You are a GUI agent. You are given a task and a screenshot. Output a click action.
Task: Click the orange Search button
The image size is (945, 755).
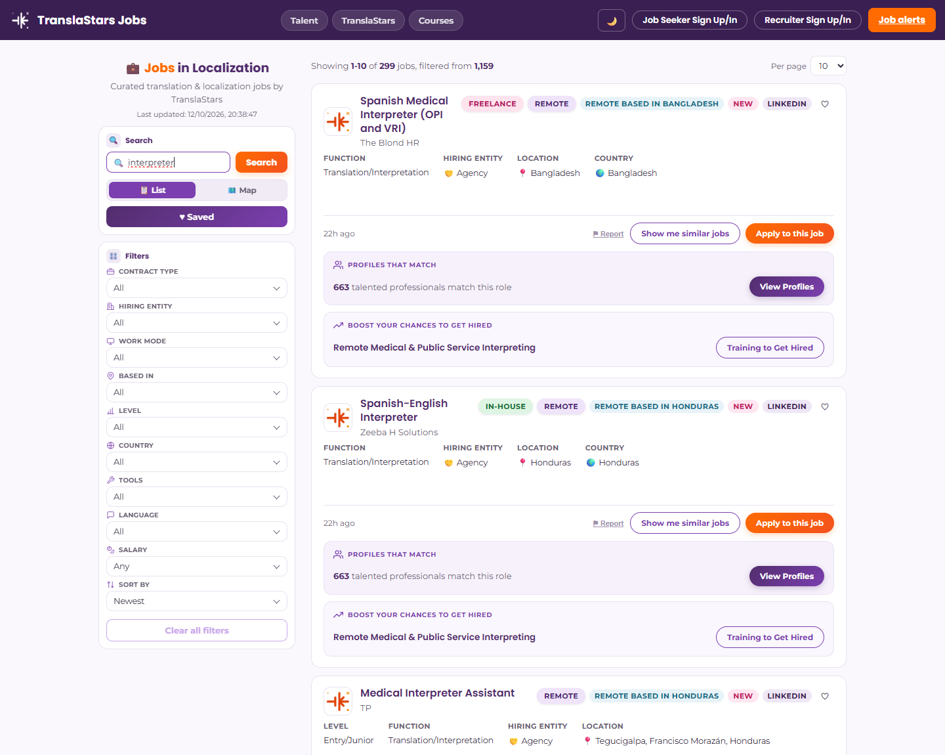click(x=261, y=162)
